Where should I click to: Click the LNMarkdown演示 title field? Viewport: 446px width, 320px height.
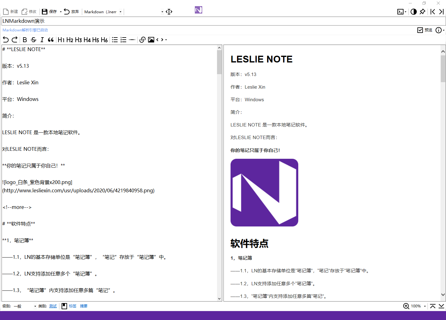coord(223,21)
